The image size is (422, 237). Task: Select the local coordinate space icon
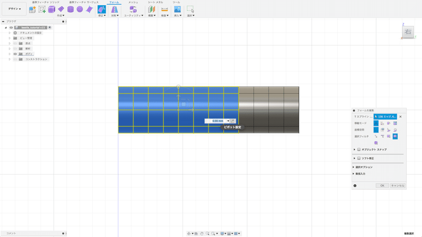coord(389,130)
